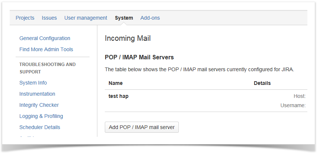
Task: Select the test hap mail server entry
Action: 119,96
